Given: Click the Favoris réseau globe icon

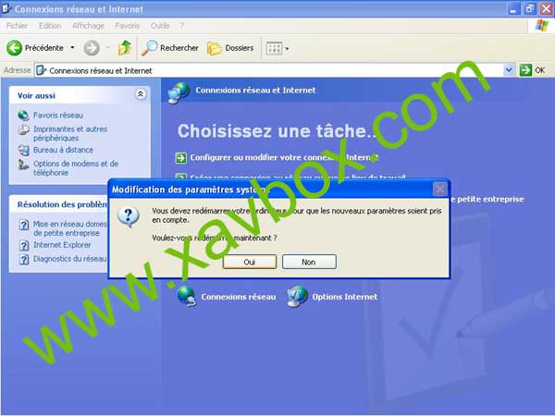Looking at the screenshot, I should click(x=23, y=115).
